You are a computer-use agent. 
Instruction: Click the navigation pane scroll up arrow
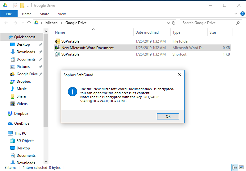46,31
